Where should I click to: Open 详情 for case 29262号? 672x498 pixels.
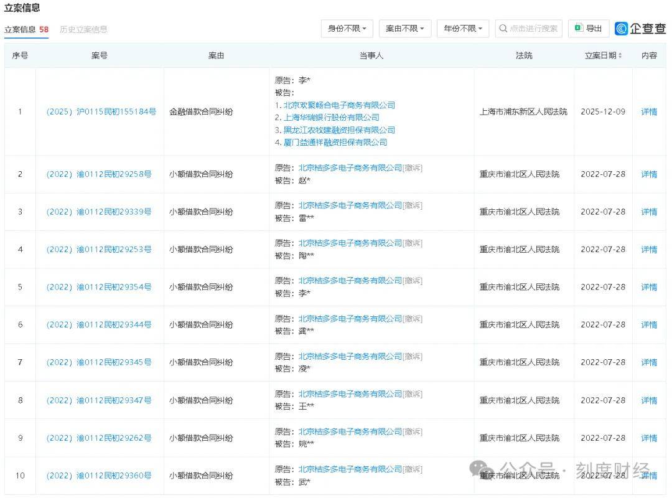click(649, 438)
